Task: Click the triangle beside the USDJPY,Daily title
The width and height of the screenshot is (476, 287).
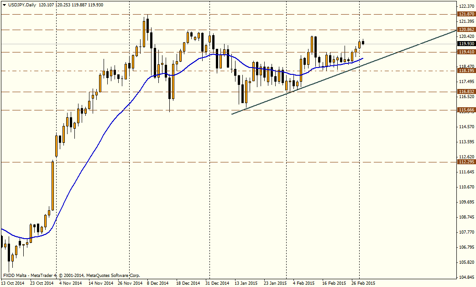Action: [4, 4]
